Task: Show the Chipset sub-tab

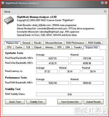Action: click(38, 47)
